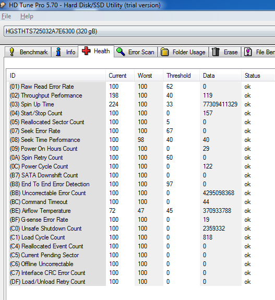Click the HD Tune title bar icon

click(x=2, y=5)
